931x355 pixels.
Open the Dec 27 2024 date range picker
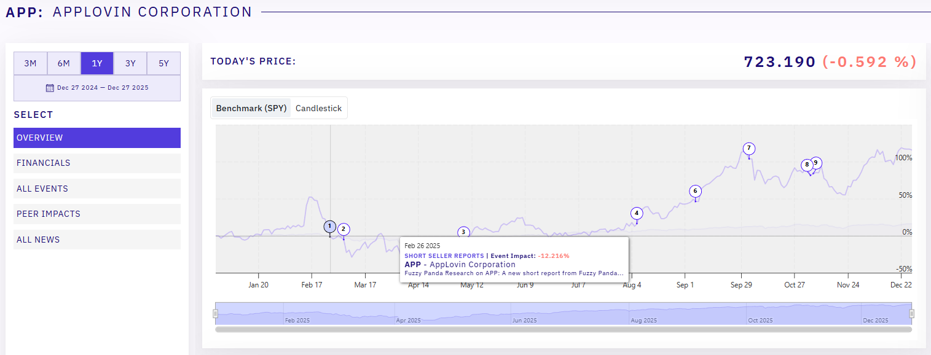click(97, 88)
